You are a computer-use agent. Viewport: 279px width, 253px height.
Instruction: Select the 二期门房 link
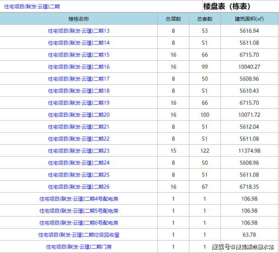[79, 247]
